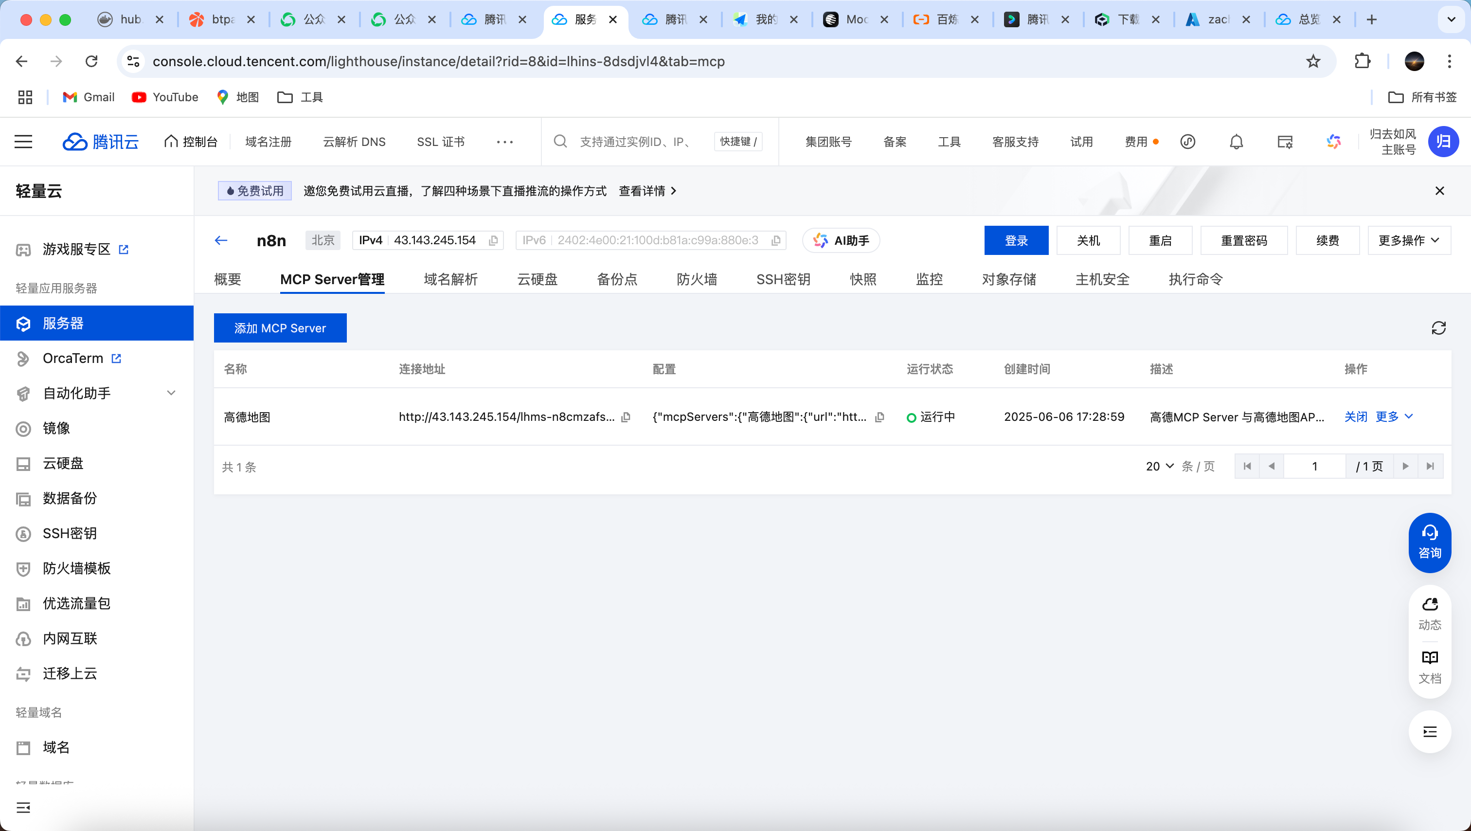The height and width of the screenshot is (831, 1471).
Task: Open account avatar 归
Action: (x=1443, y=142)
